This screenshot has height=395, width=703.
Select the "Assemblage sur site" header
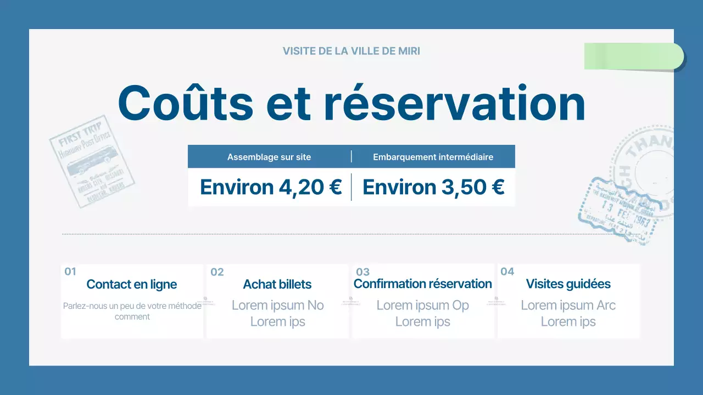click(x=269, y=157)
